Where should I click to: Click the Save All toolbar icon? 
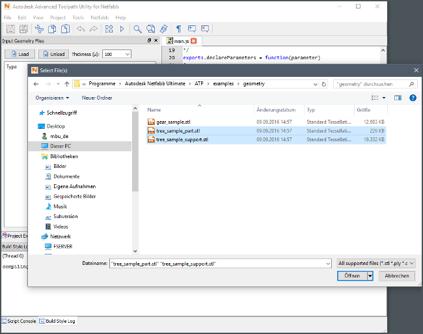(x=23, y=29)
